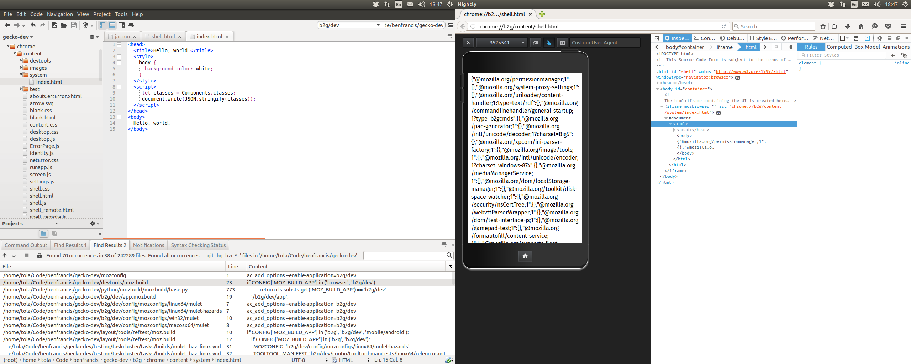This screenshot has width=911, height=364.
Task: Expand the test folder
Action: pos(21,89)
